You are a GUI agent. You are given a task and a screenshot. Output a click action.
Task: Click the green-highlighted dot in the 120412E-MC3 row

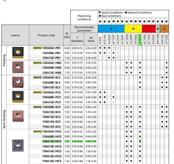pos(140,141)
